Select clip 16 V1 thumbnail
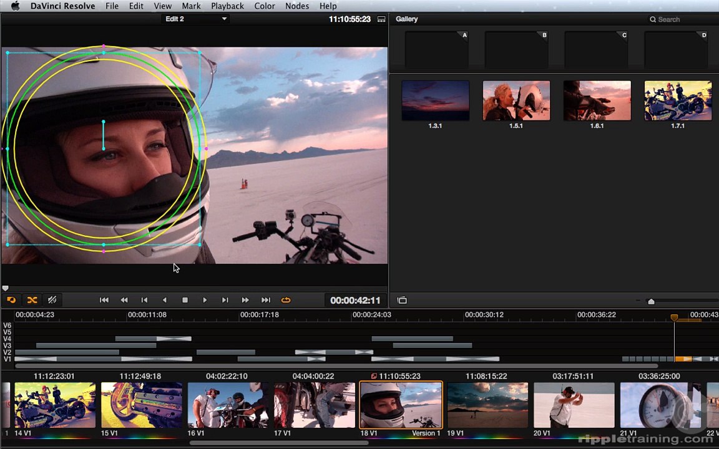 (x=228, y=405)
